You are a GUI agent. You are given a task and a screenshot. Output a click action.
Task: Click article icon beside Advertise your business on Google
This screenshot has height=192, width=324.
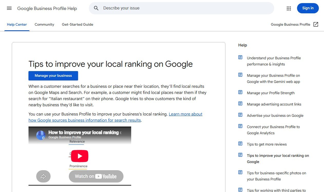[240, 115]
